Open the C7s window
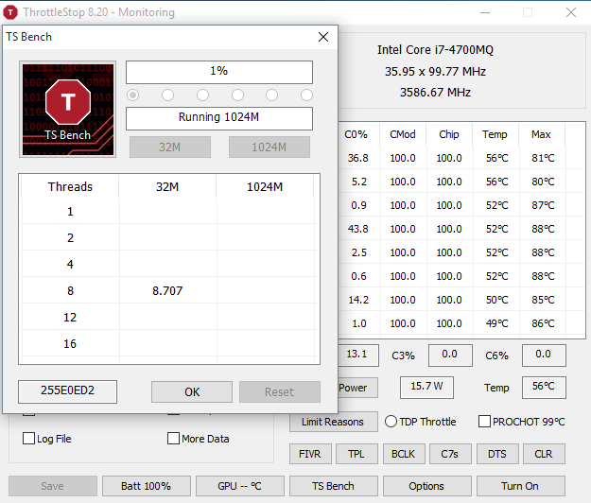The image size is (591, 503). [x=450, y=454]
